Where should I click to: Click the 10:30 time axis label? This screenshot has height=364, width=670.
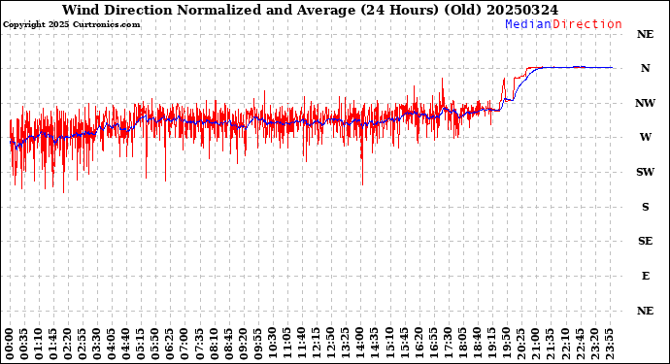(273, 345)
